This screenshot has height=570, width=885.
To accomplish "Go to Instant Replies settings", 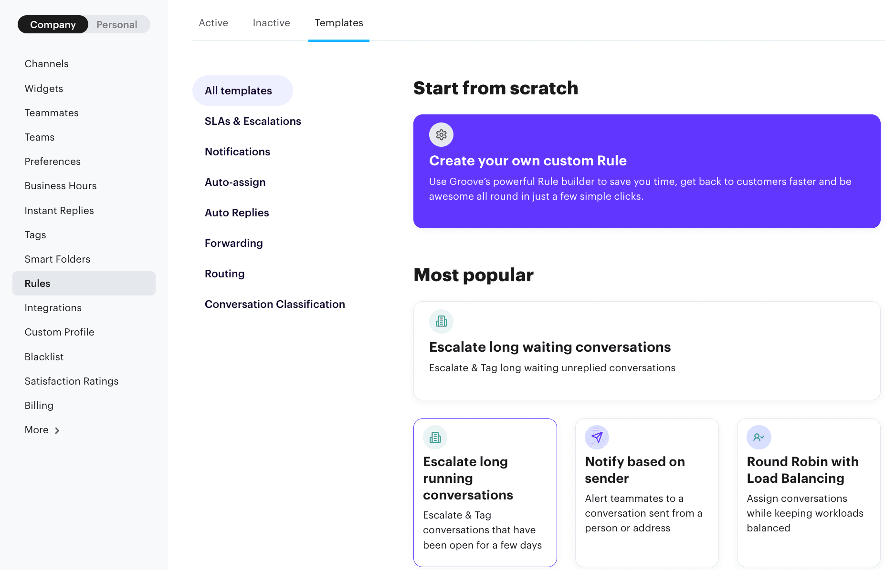I will coord(59,211).
